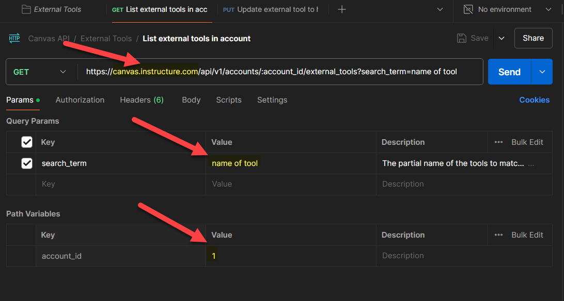
Task: Open a new request tab with the plus icon
Action: [x=341, y=9]
